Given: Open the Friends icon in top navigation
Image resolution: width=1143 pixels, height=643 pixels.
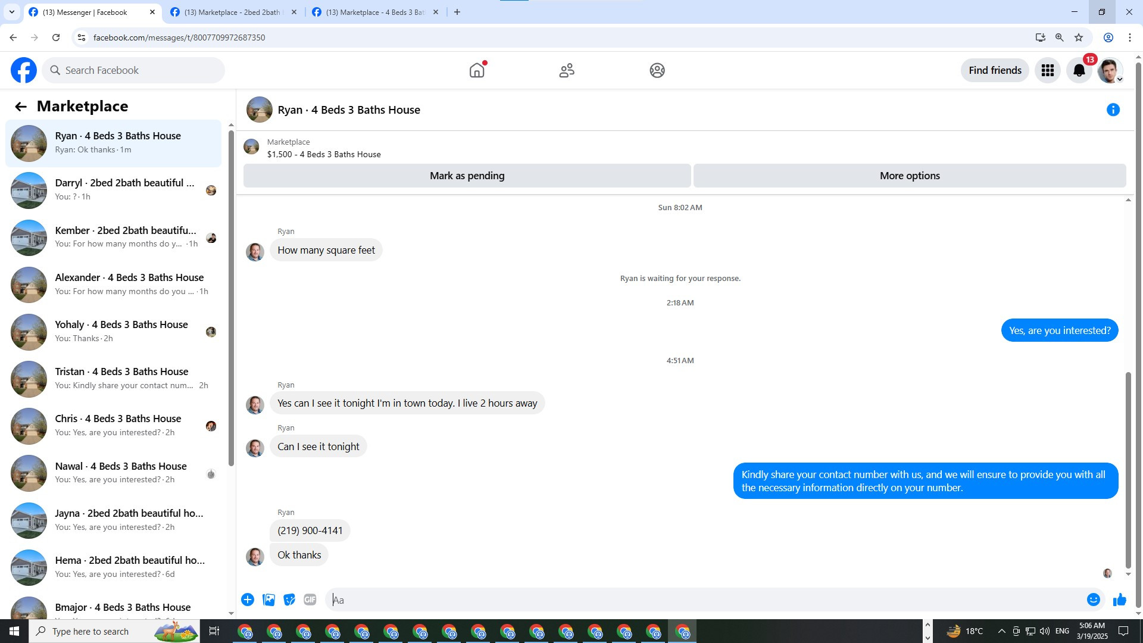Looking at the screenshot, I should [567, 70].
